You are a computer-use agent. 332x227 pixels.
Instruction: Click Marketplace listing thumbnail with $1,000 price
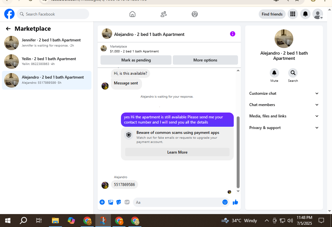pos(103,49)
